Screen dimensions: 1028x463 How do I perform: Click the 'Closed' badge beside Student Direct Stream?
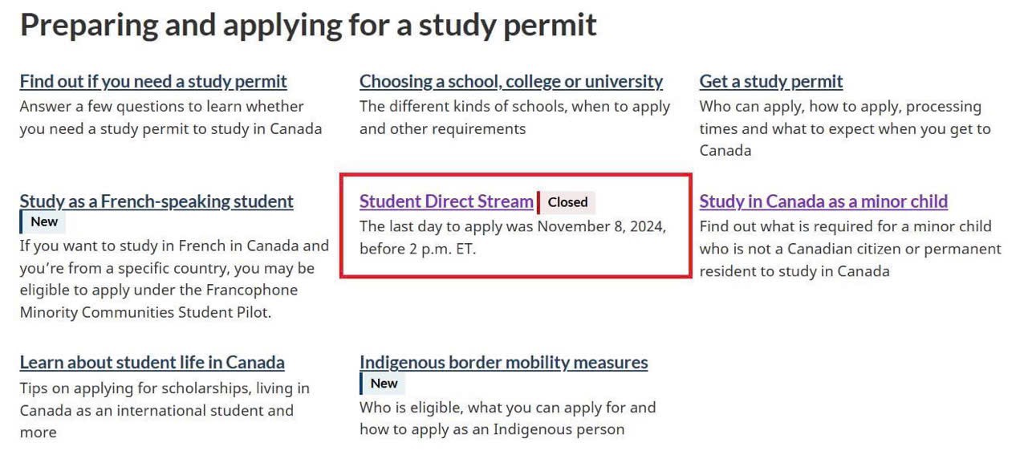click(x=567, y=202)
